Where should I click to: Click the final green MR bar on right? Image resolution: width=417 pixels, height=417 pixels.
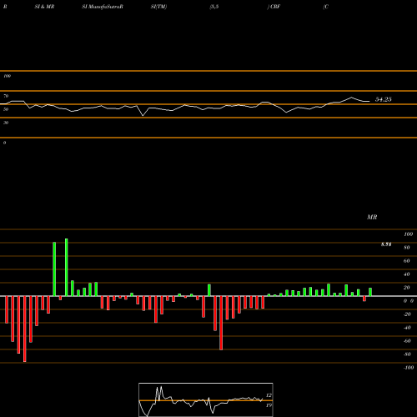370,292
